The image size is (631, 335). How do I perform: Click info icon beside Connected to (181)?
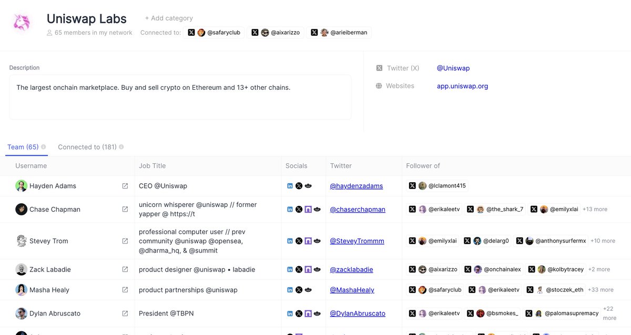[121, 147]
